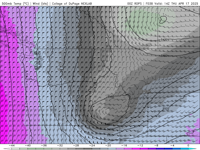Click the "00Z RDPS" model label
Viewport: 200px width, 150px height.
click(134, 3)
